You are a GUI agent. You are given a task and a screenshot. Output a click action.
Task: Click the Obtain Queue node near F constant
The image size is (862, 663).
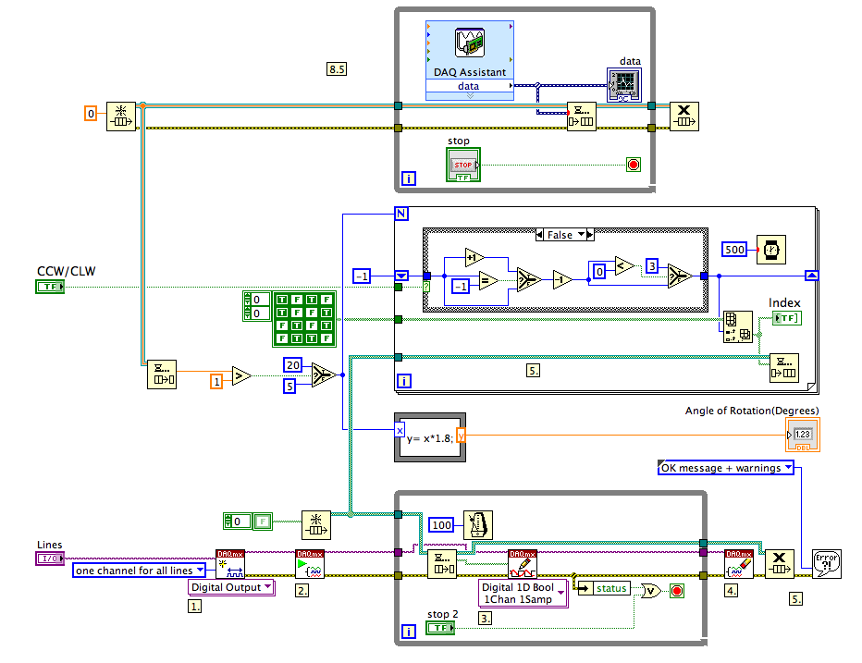coord(316,525)
